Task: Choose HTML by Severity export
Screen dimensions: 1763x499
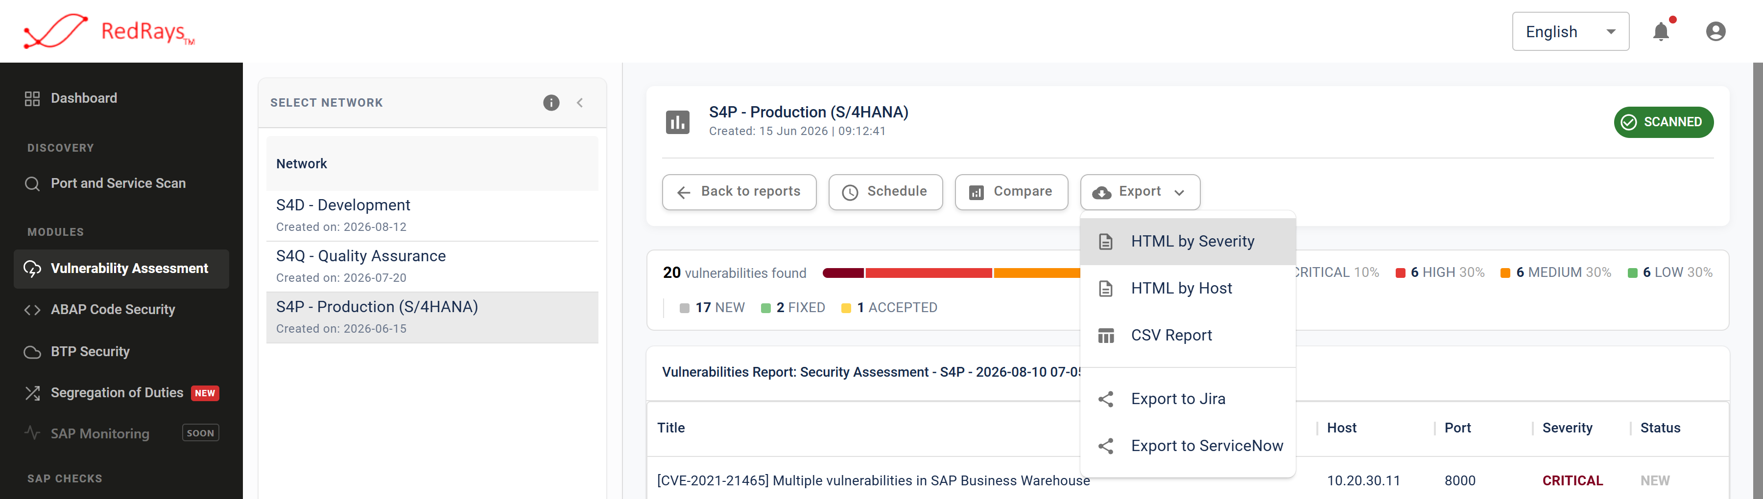Action: coord(1188,241)
